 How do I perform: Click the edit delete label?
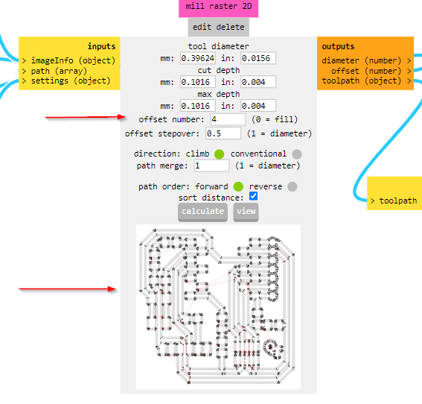[219, 27]
